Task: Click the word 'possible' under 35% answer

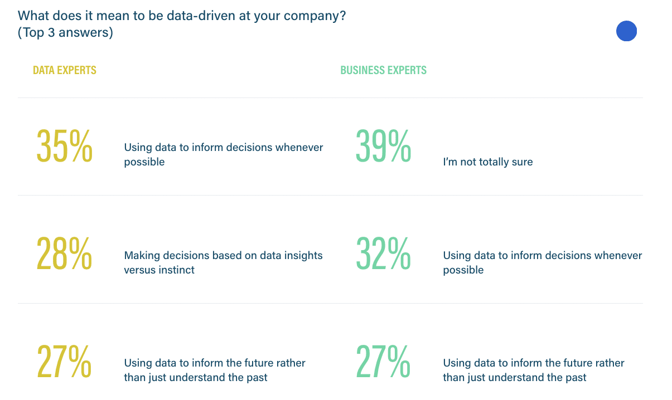Action: point(144,162)
